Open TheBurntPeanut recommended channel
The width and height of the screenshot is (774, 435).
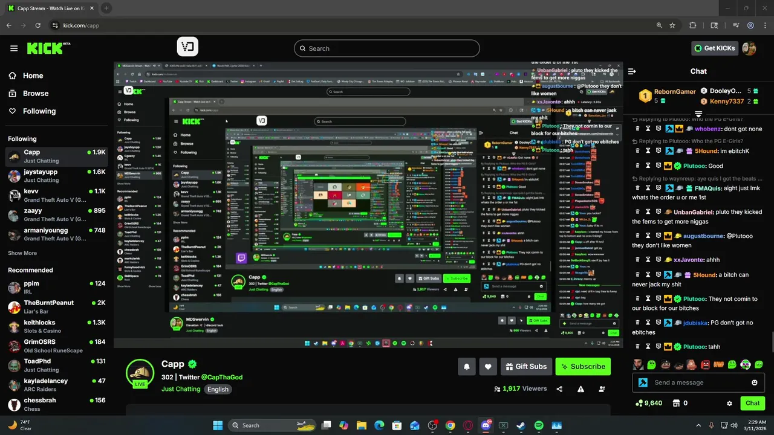point(57,307)
